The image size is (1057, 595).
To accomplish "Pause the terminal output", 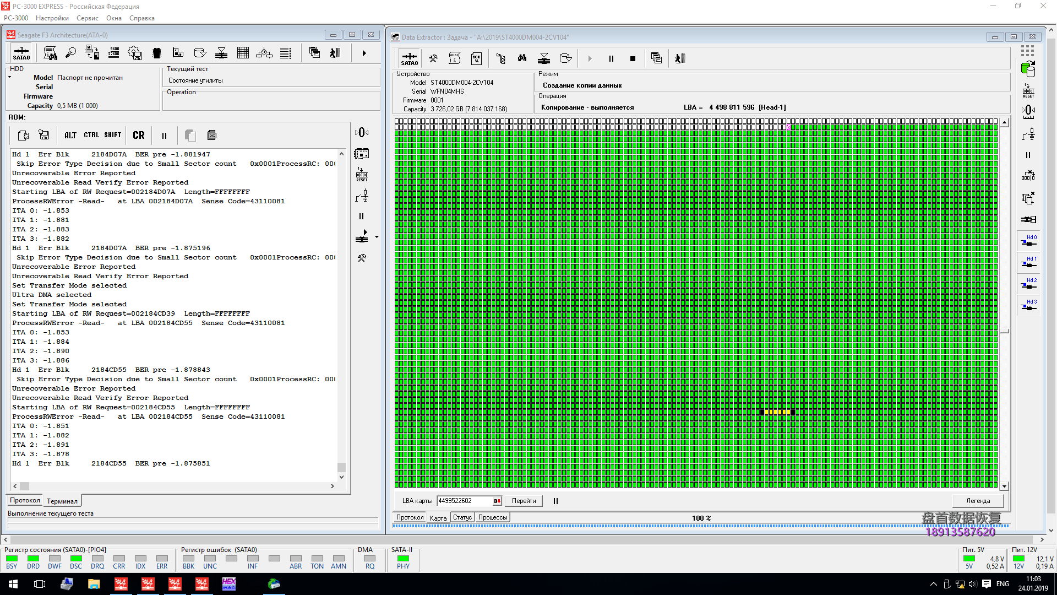I will click(164, 136).
